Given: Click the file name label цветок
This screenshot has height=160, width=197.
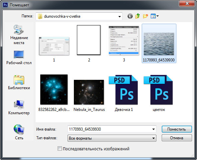Looking at the screenshot, I should tap(159, 110).
